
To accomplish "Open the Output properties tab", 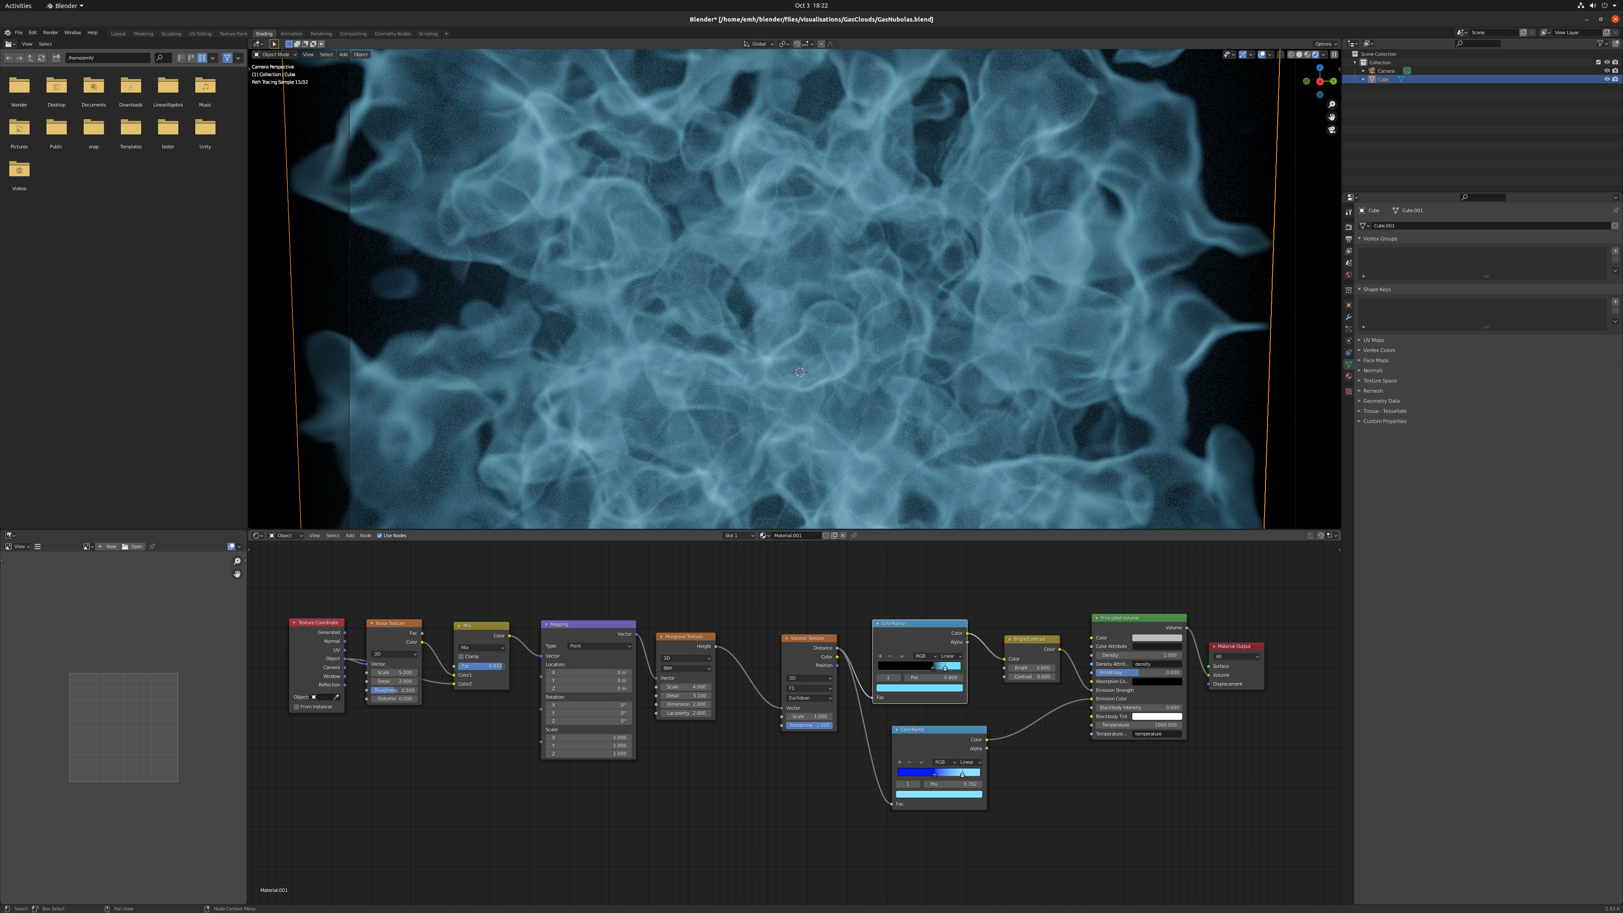I will tap(1348, 239).
